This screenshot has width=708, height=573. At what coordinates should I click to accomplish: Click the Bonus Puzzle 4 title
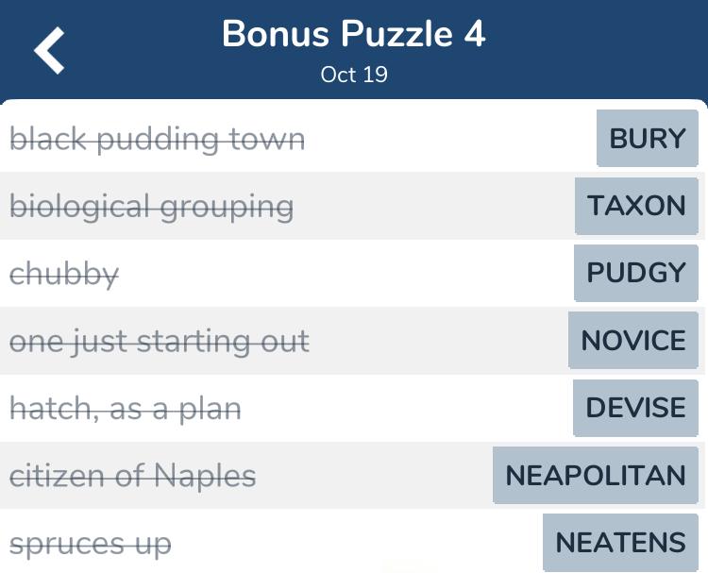coord(354,34)
